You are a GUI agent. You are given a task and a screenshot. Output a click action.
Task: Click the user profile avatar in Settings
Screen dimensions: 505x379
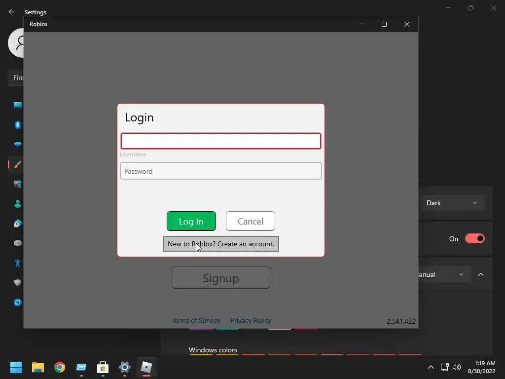16,43
